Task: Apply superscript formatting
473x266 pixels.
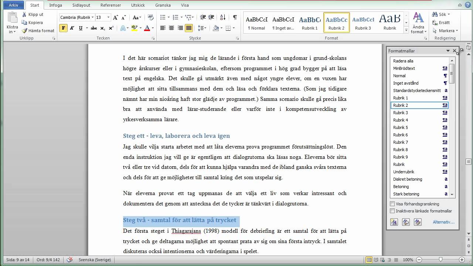Action: 111,28
